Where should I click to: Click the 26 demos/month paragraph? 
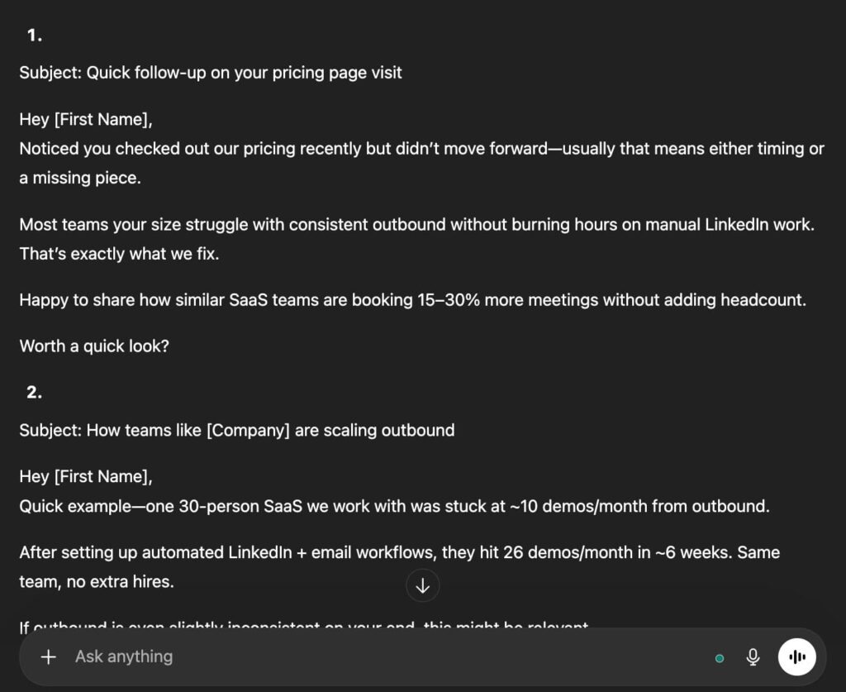pos(399,552)
